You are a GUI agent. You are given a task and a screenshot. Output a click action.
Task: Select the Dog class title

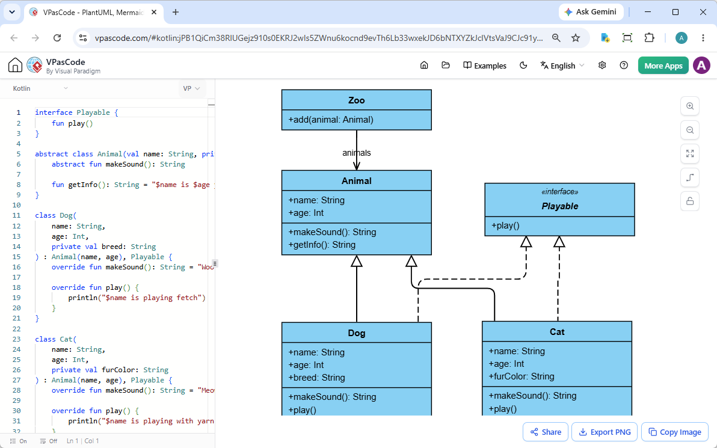point(357,333)
